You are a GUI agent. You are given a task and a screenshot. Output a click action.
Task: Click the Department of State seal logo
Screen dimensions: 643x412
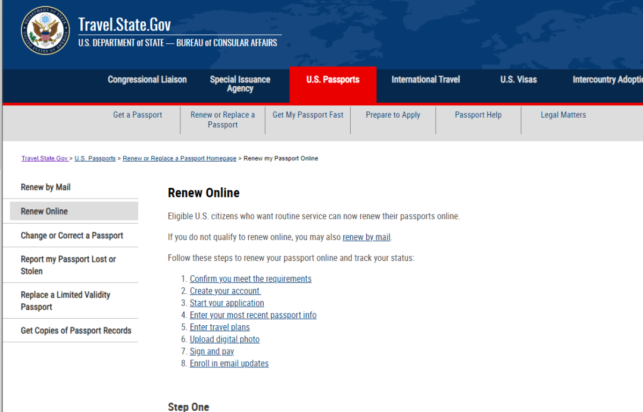[x=45, y=31]
